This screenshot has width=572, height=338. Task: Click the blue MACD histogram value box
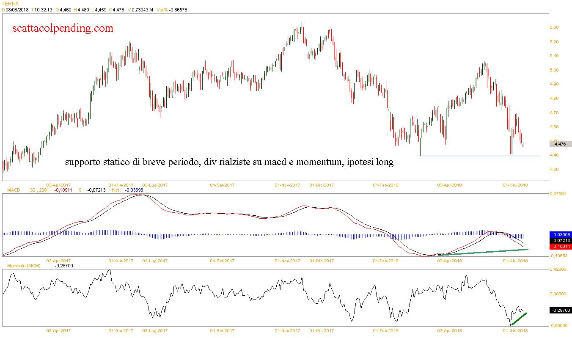point(560,234)
